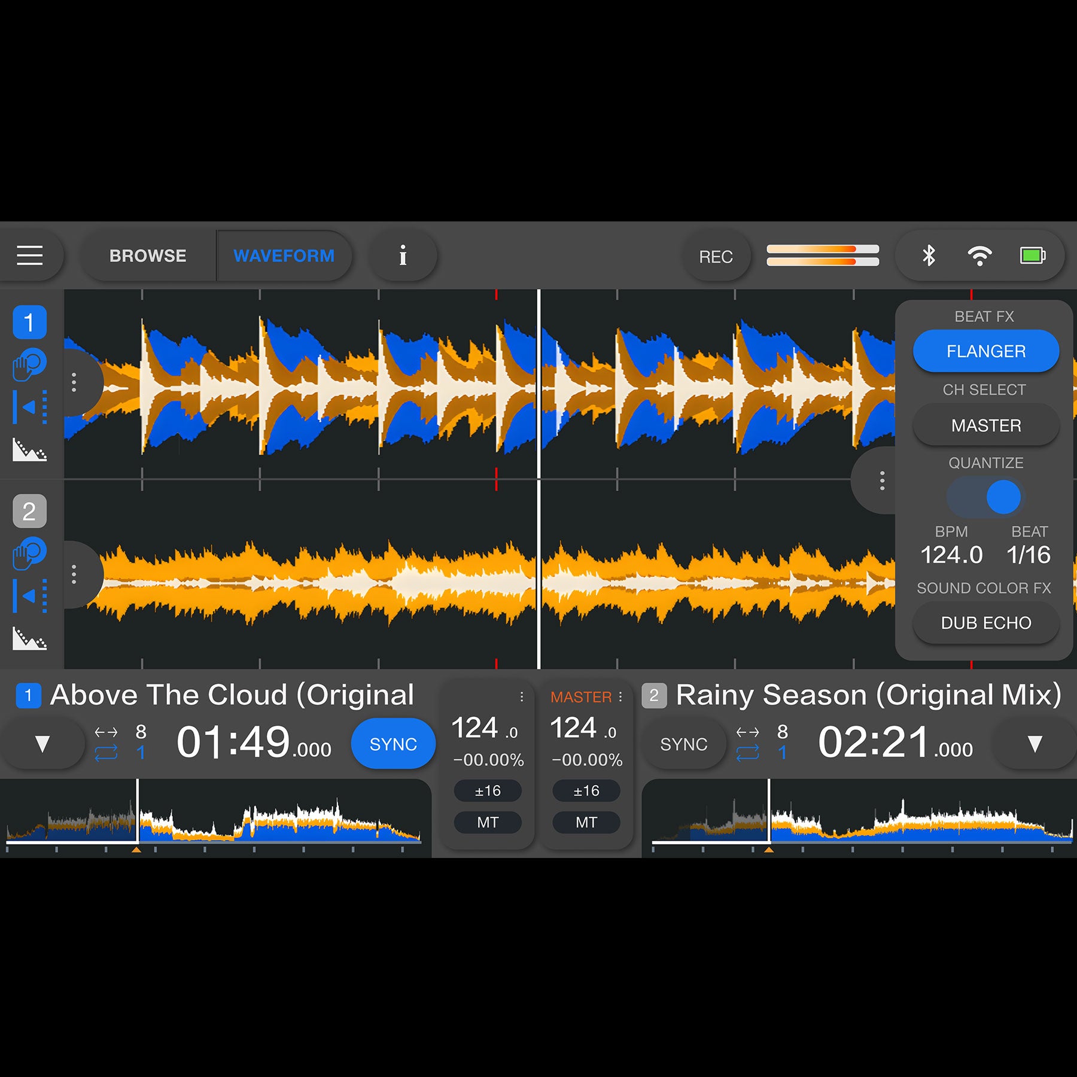Click the deck 1 loop icon
This screenshot has width=1077, height=1077.
[106, 752]
